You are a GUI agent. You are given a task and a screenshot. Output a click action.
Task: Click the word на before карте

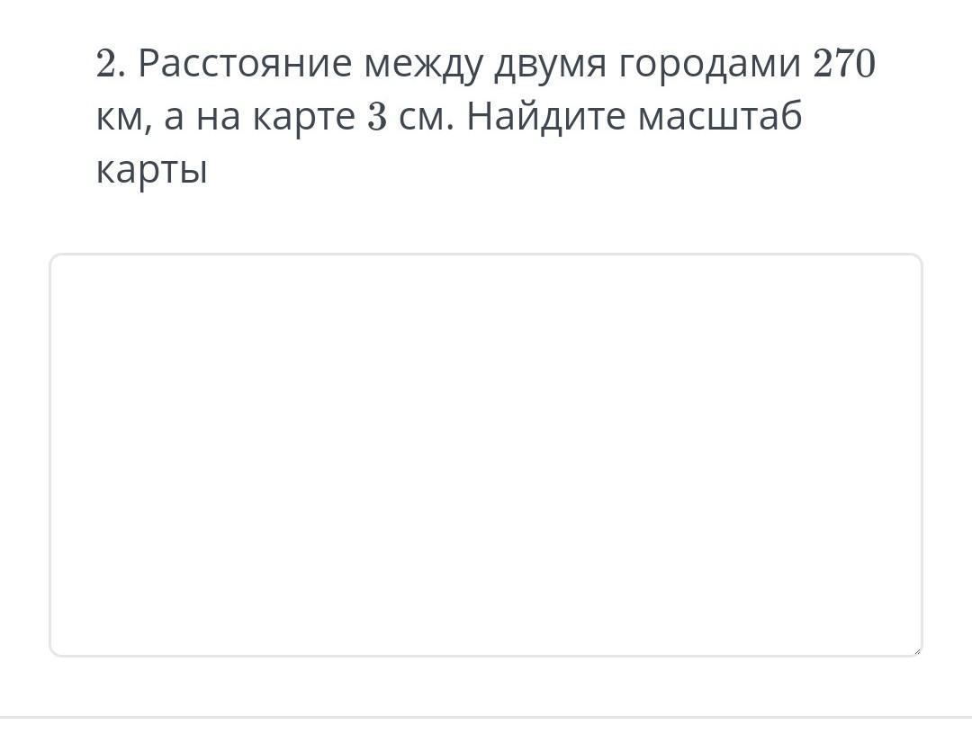[x=219, y=118]
